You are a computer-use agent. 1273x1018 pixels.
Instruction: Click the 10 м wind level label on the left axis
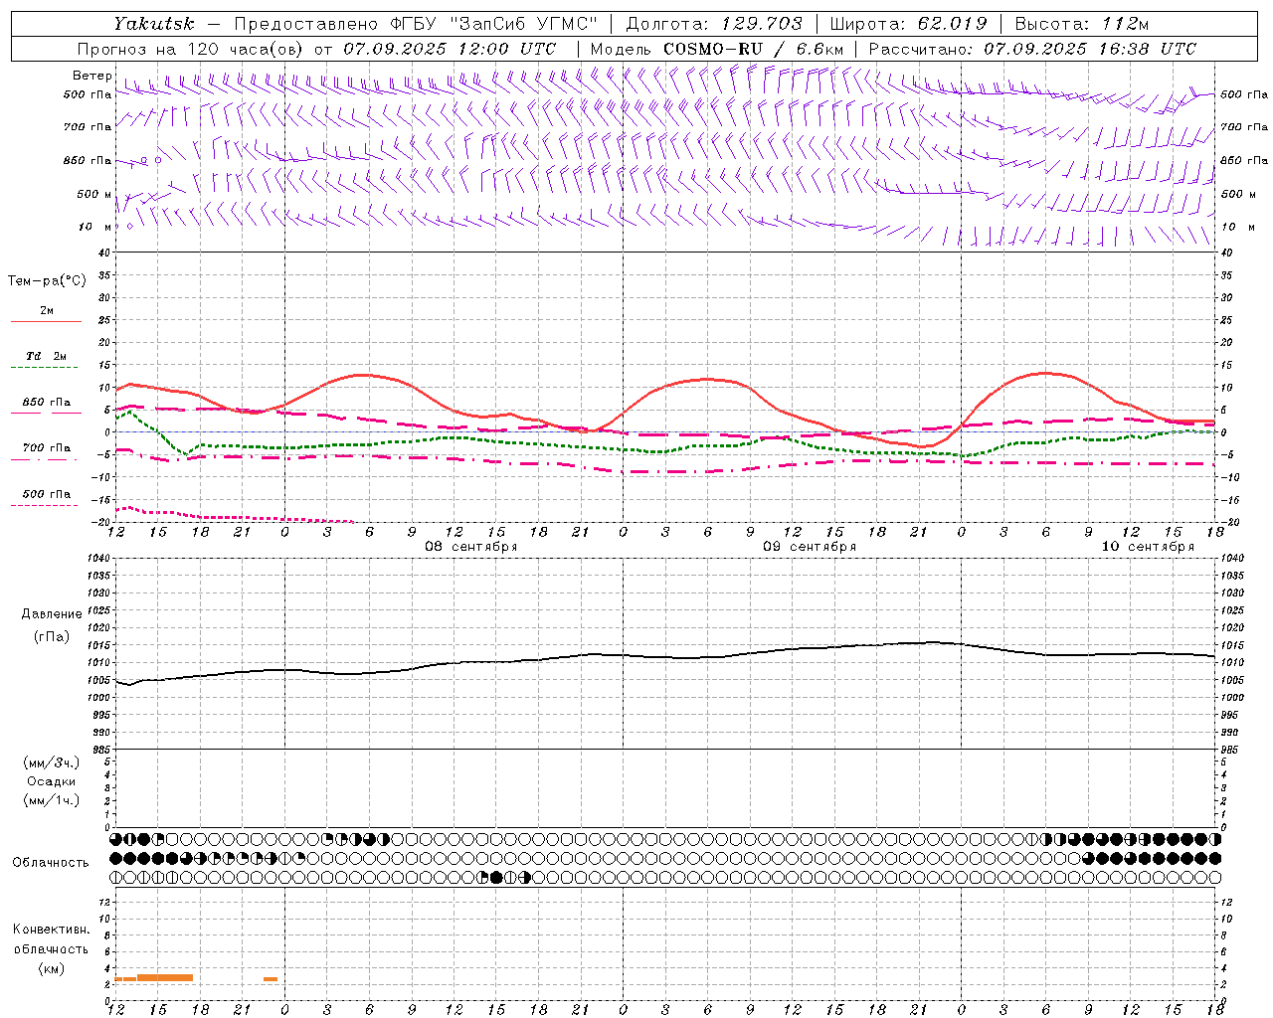(x=95, y=227)
